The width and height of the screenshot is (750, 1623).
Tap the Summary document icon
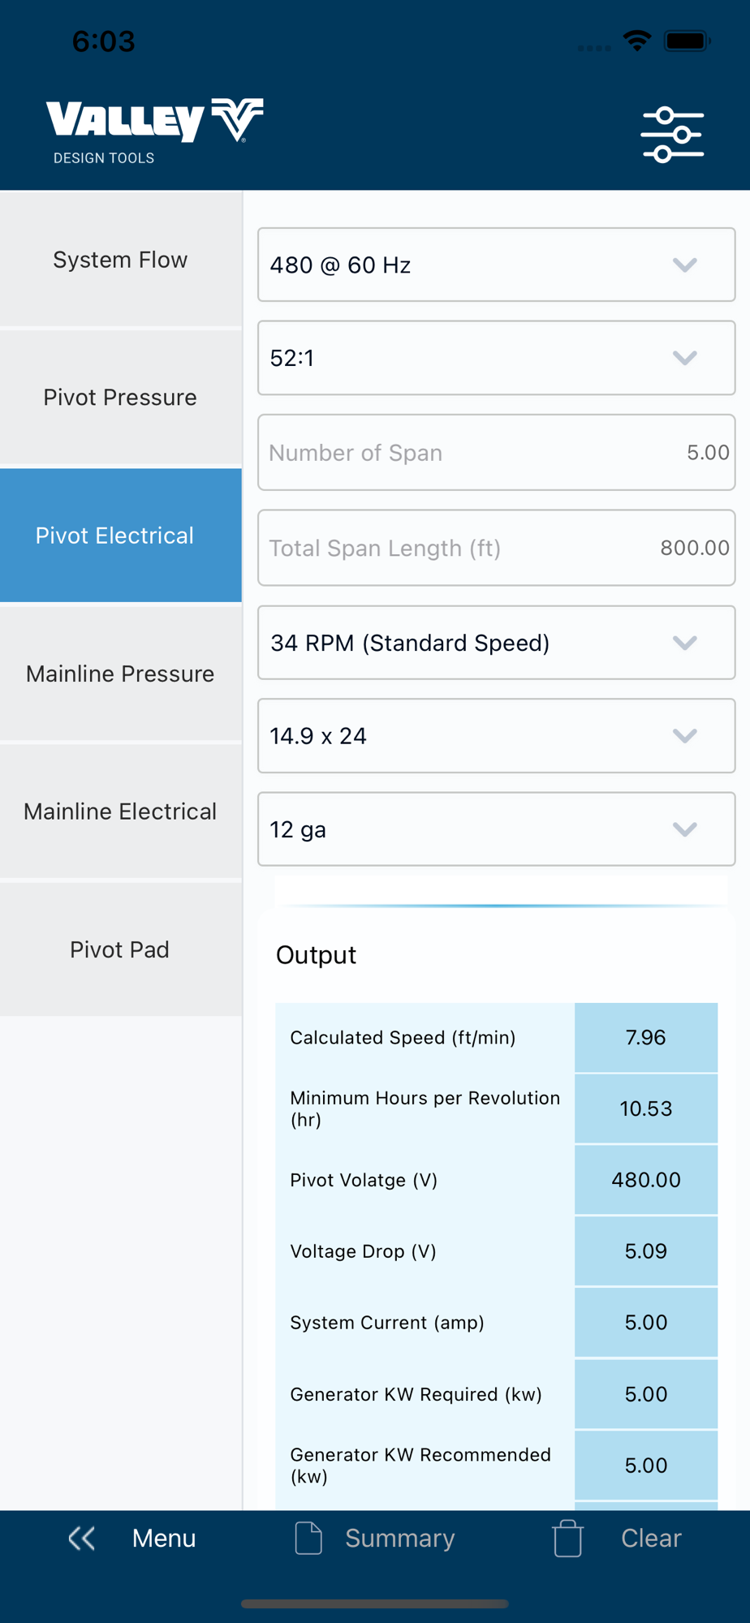coord(308,1538)
